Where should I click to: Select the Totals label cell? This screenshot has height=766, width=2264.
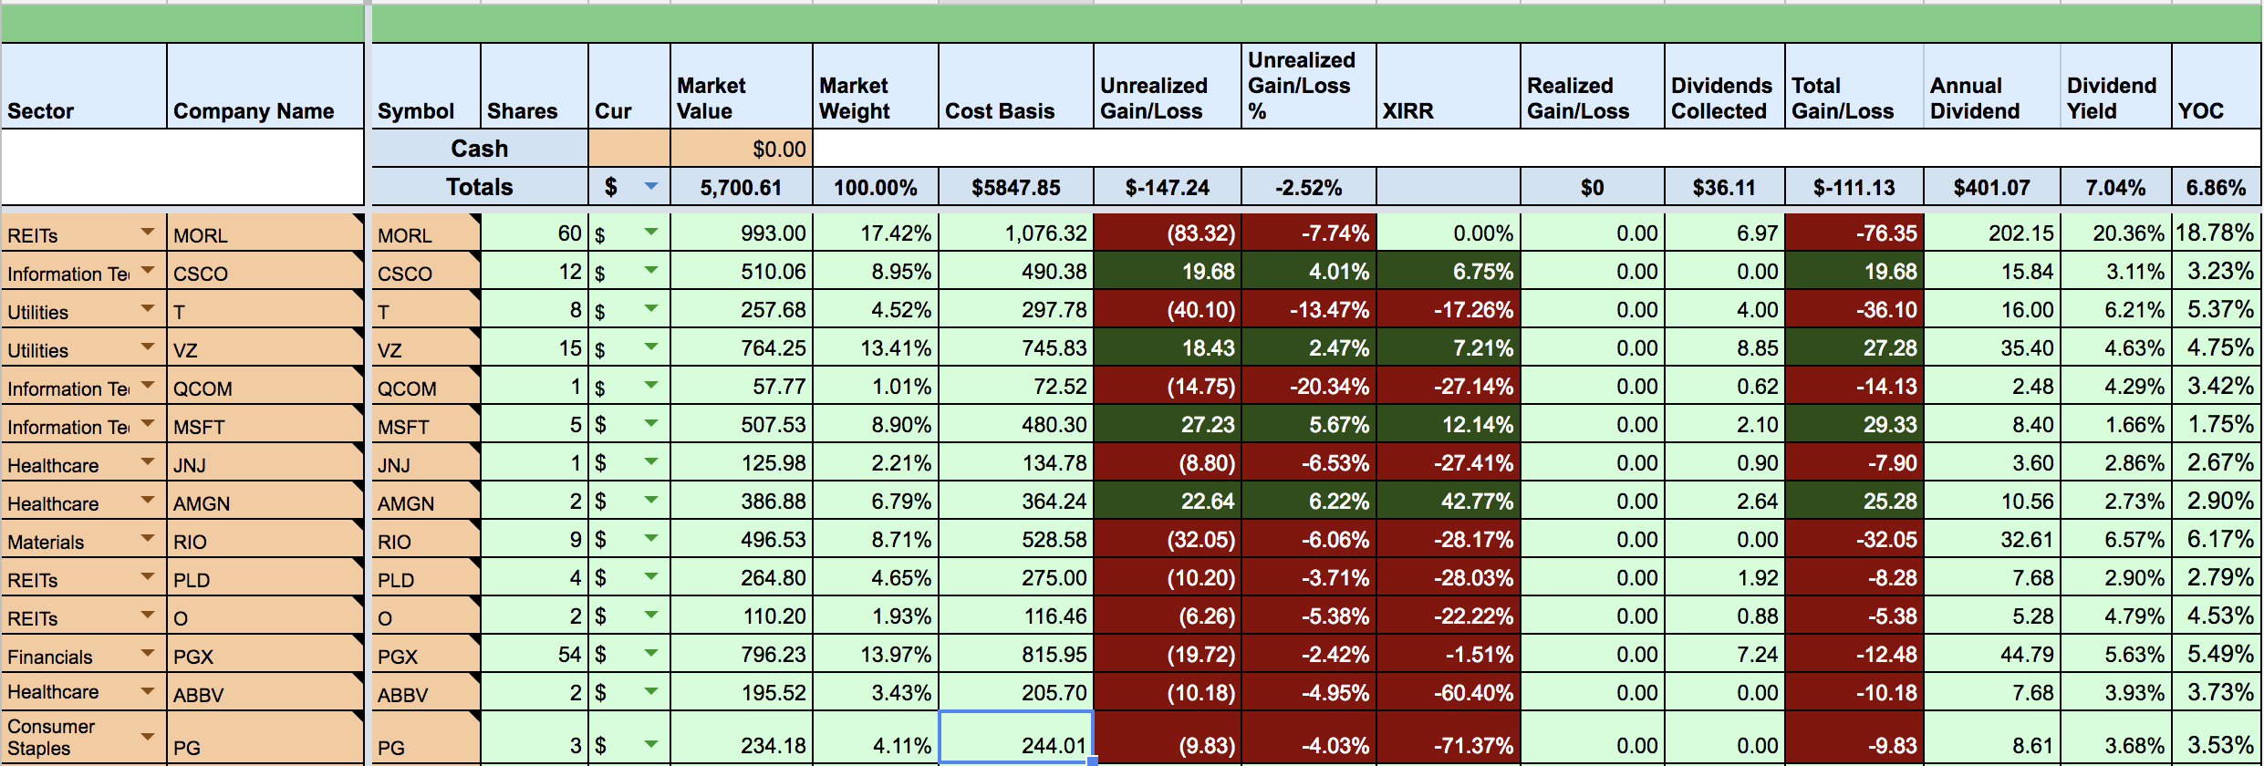[x=480, y=187]
